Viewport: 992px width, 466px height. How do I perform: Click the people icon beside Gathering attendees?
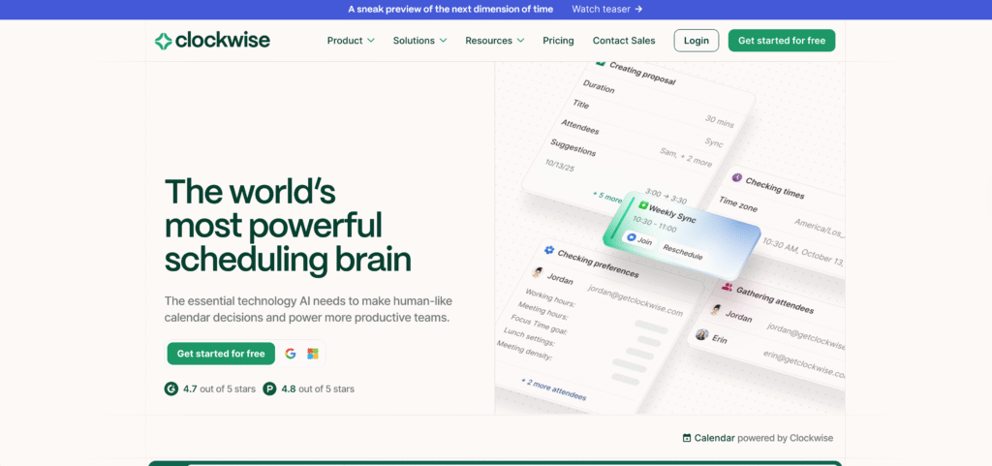(x=728, y=287)
